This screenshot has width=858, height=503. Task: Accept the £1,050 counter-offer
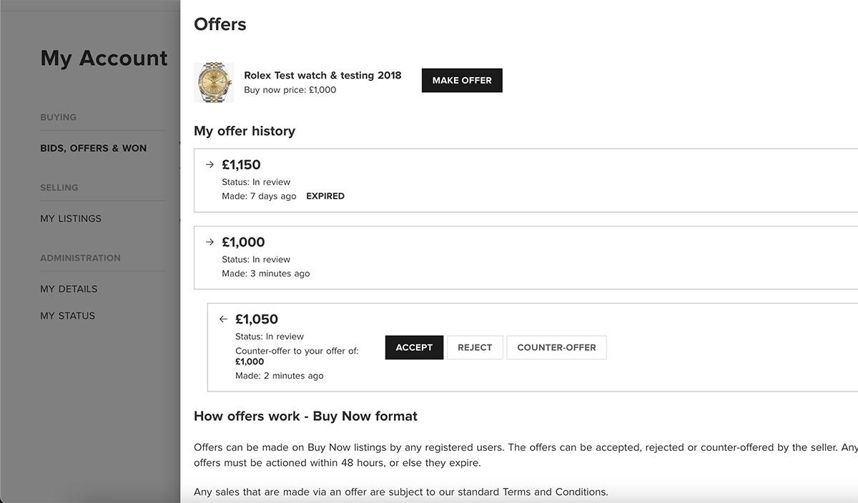414,347
